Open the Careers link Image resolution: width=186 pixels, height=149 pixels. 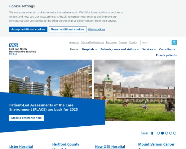(123, 43)
